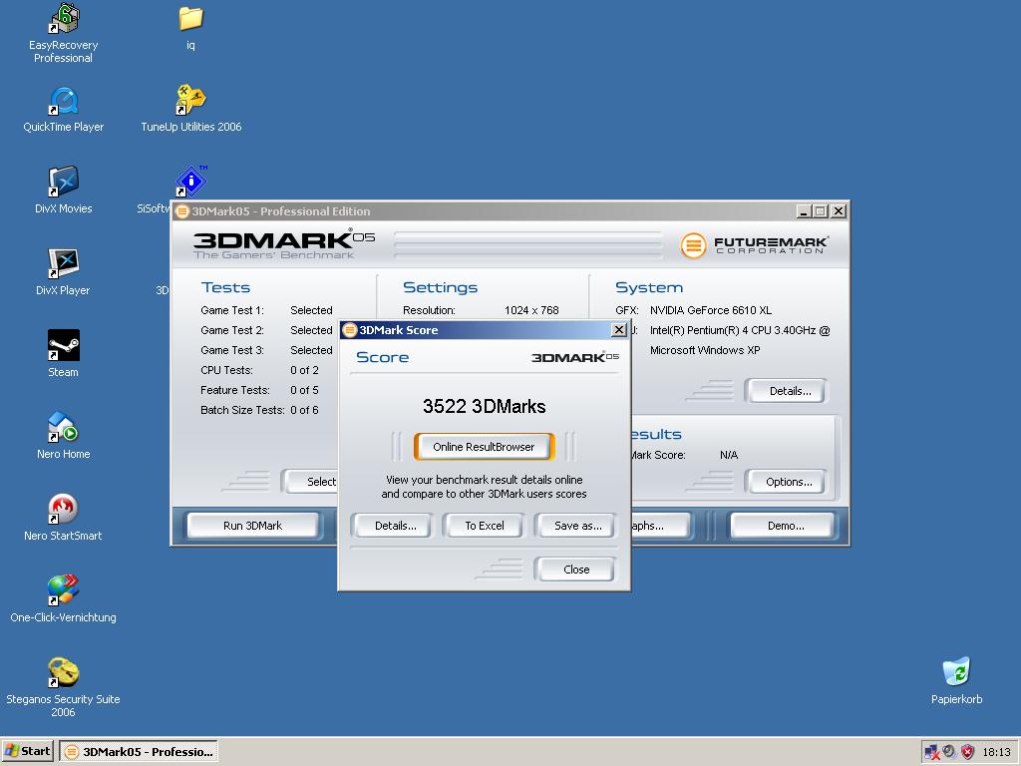Image resolution: width=1021 pixels, height=766 pixels.
Task: Select the Papierkorb recycle bin icon
Action: [956, 680]
